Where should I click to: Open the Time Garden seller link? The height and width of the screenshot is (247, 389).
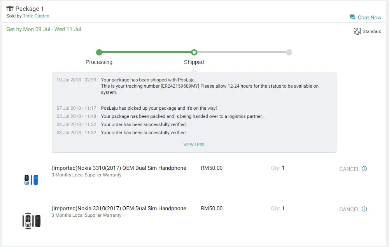36,16
